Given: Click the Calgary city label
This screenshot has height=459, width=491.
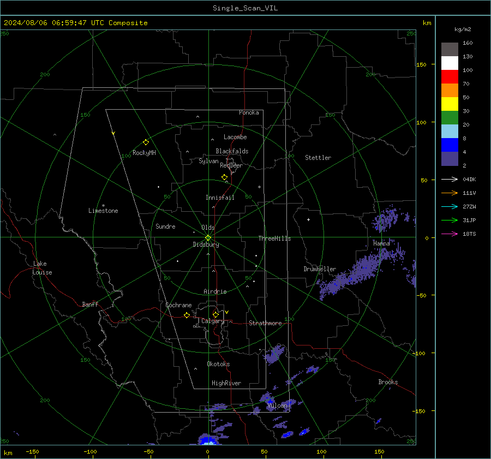Looking at the screenshot, I should pyautogui.click(x=213, y=321).
